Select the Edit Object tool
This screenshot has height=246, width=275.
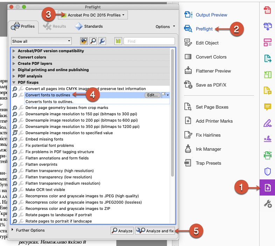click(x=201, y=43)
